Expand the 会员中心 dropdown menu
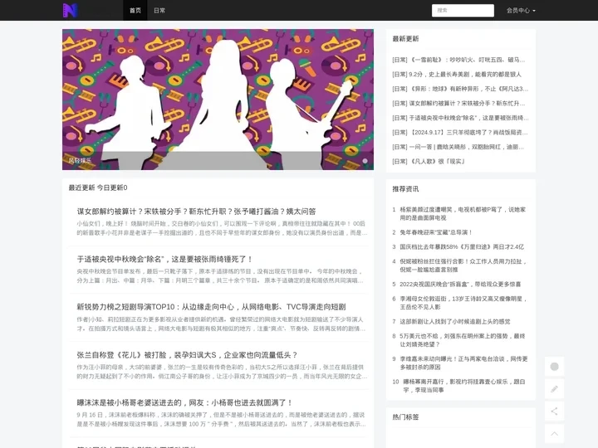Image resolution: width=598 pixels, height=448 pixels. (521, 10)
